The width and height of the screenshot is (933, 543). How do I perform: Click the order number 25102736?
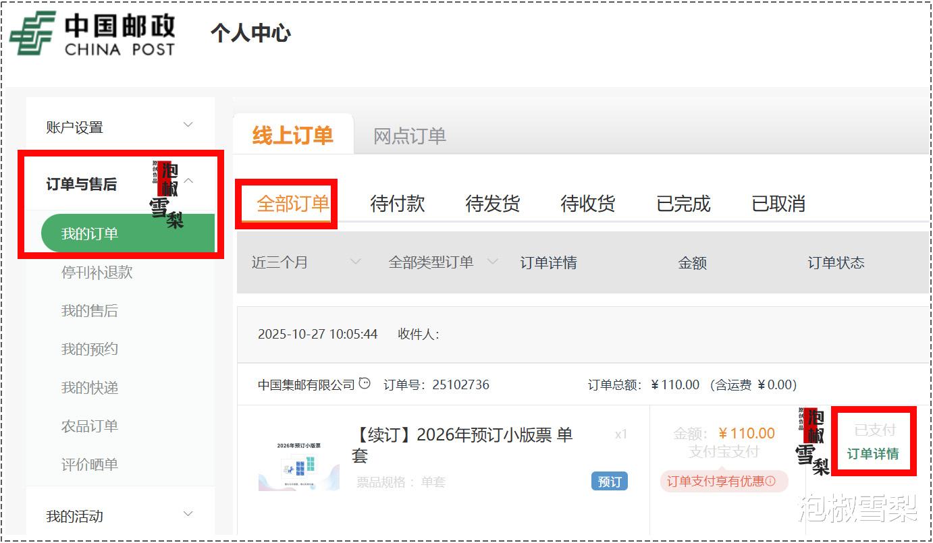pyautogui.click(x=460, y=384)
